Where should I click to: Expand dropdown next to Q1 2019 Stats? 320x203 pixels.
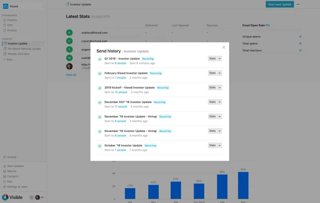coord(220,59)
